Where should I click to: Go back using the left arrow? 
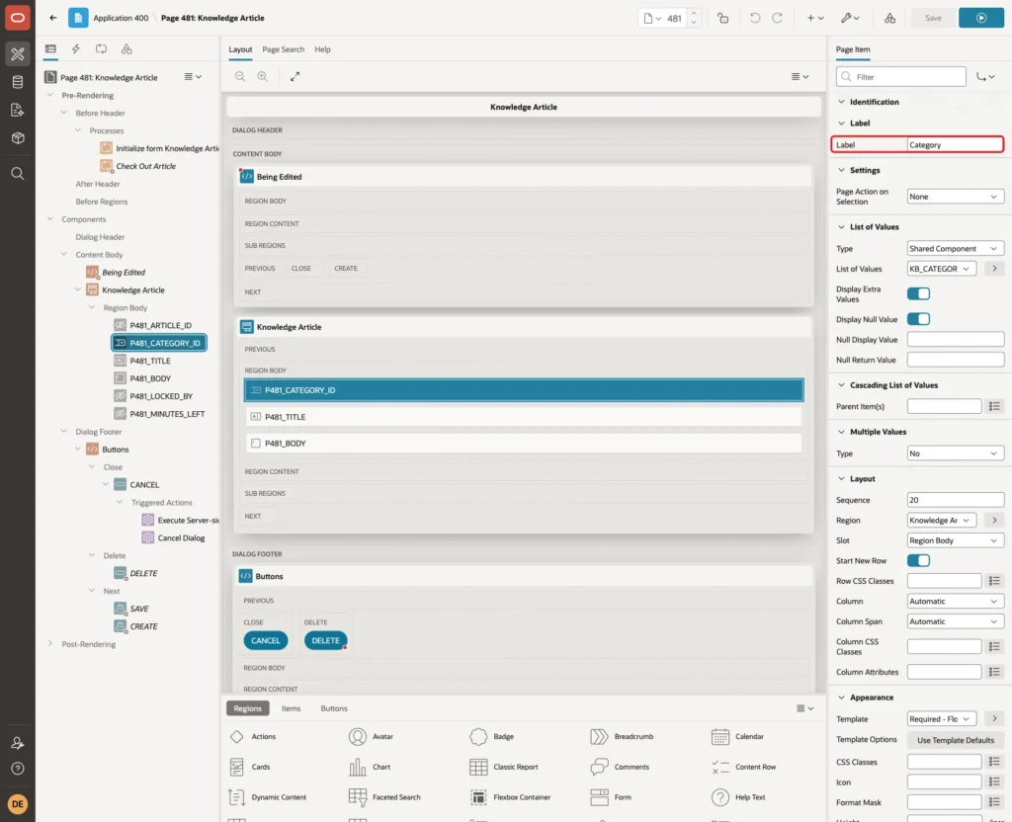point(53,18)
